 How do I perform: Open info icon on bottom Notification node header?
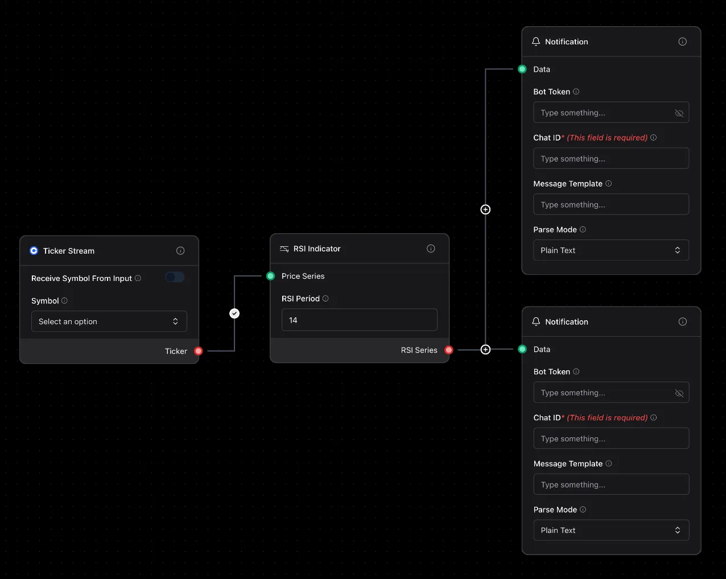pyautogui.click(x=682, y=322)
